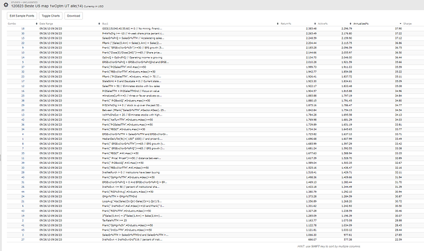424x251 pixels.
Task: Select Sharpe value 22.59 in row 27
Action: coord(398,240)
